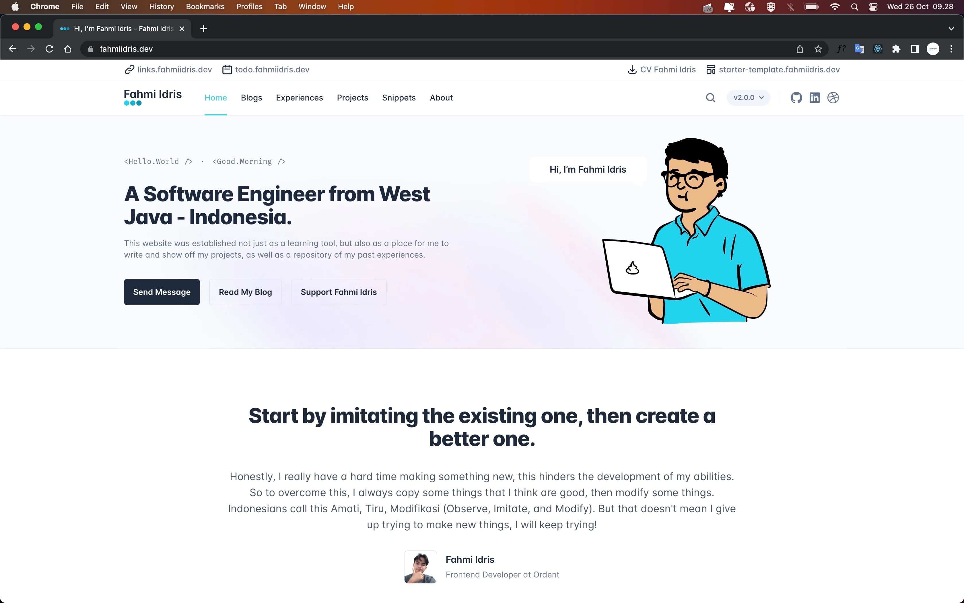The height and width of the screenshot is (603, 964).
Task: Open the LinkedIn icon link
Action: [x=815, y=98]
